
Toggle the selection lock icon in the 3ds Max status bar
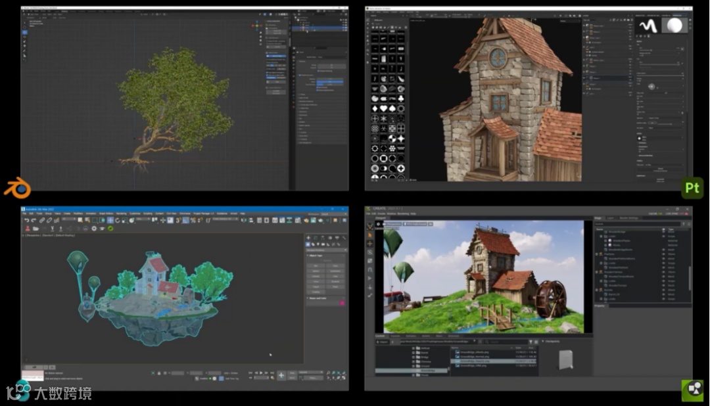coord(159,373)
